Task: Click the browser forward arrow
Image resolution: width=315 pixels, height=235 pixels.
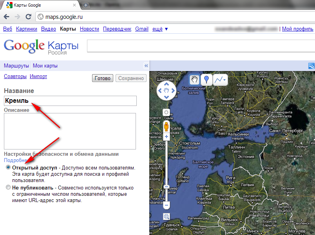Action: coord(18,17)
